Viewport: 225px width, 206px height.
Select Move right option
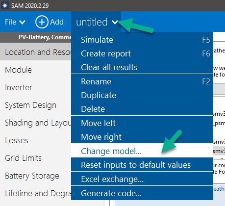[x=142, y=137]
